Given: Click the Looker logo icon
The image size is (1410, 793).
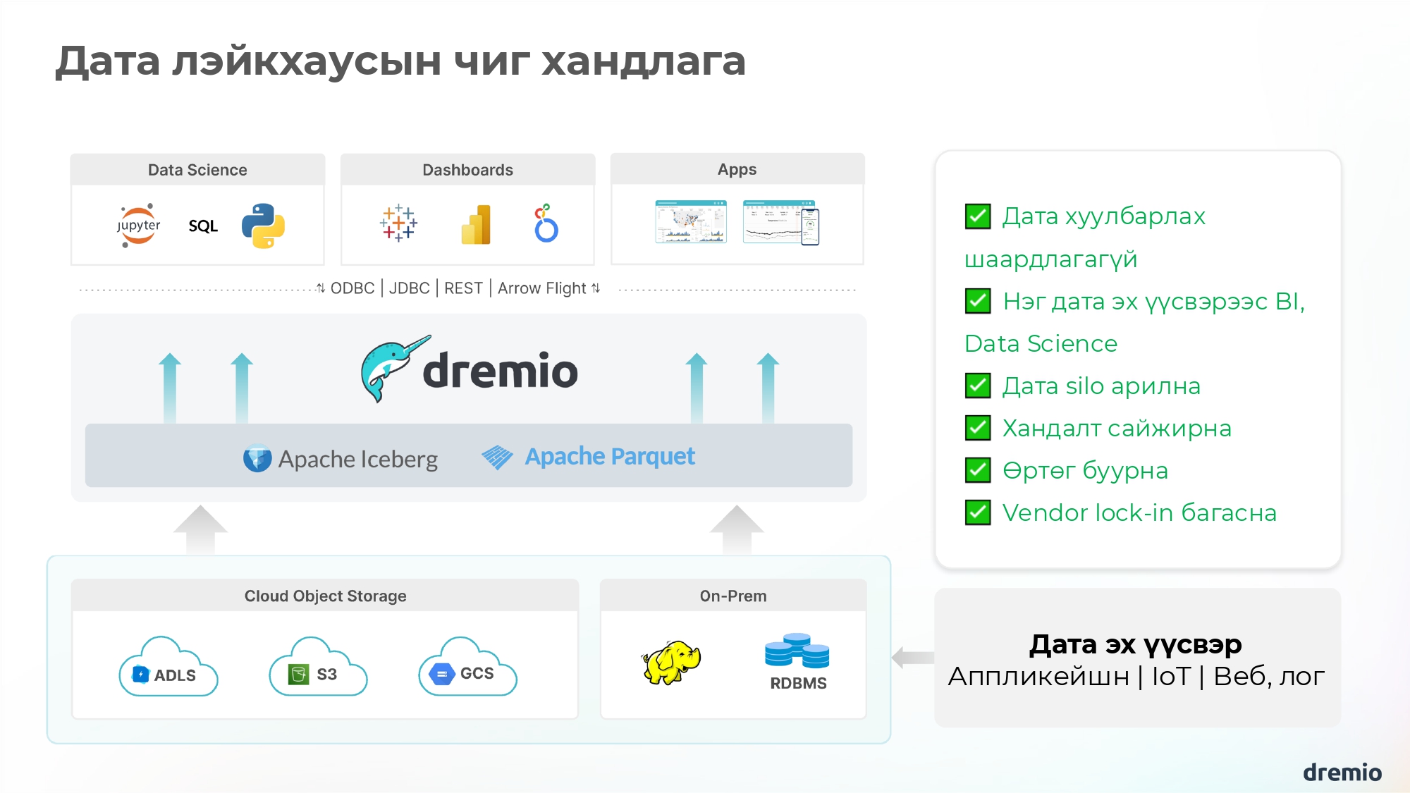Looking at the screenshot, I should [546, 223].
